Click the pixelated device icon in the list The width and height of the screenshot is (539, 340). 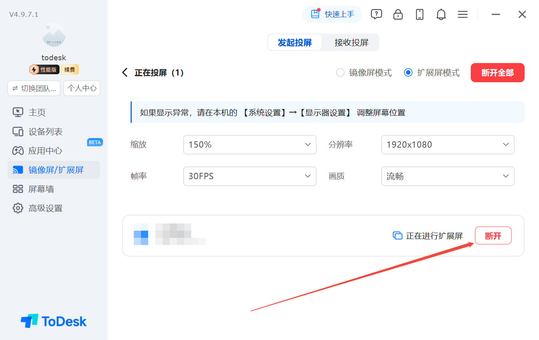(141, 234)
